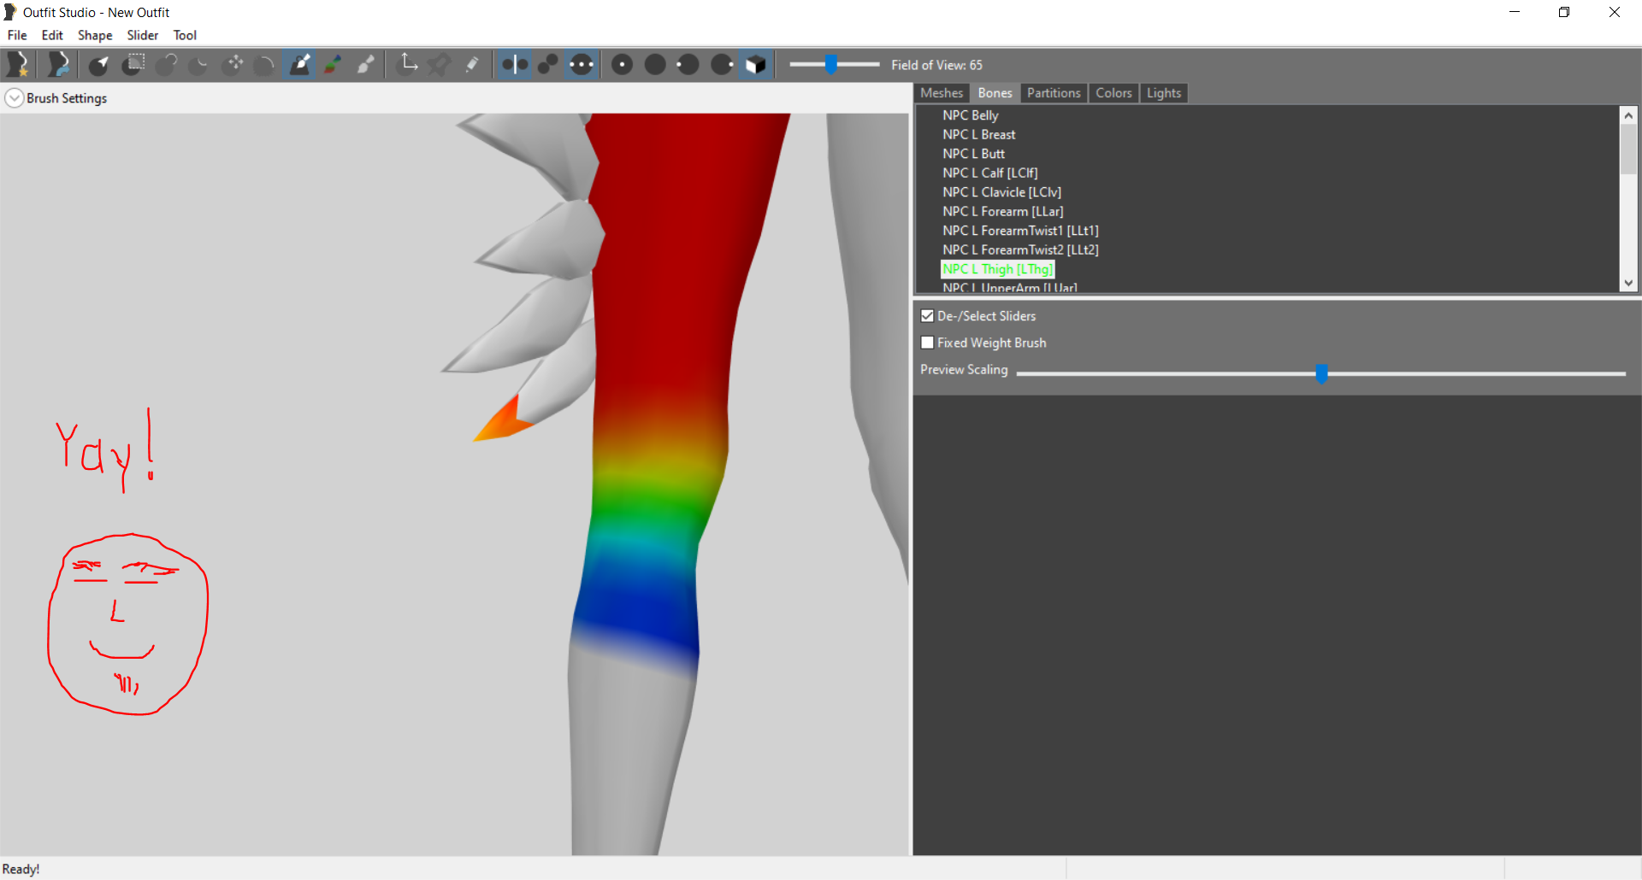Enable the Fixed Weight Brush checkbox
This screenshot has width=1642, height=880.
(927, 343)
